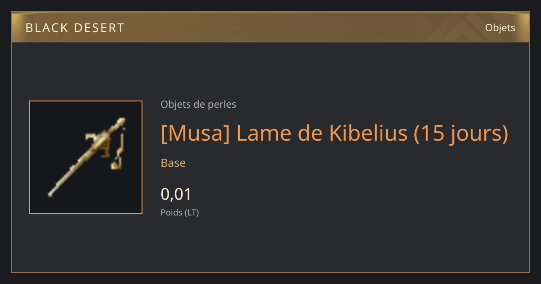This screenshot has height=284, width=541.
Task: Click the gold header bar background
Action: 270,27
